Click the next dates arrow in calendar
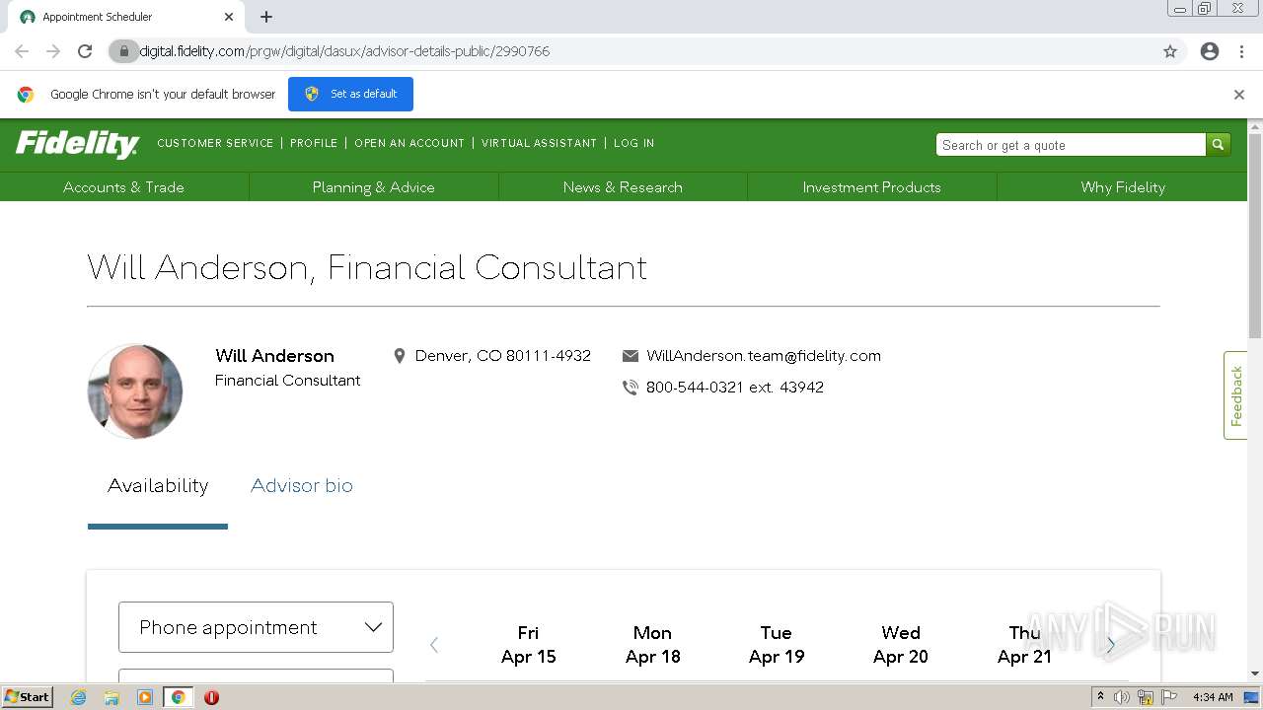The image size is (1263, 710). [1110, 645]
